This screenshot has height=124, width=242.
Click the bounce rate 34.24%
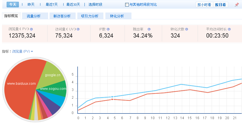143,36
